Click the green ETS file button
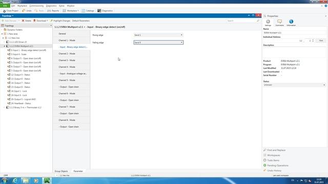Image resolution: width=328 pixels, height=184 pixels. (5, 6)
